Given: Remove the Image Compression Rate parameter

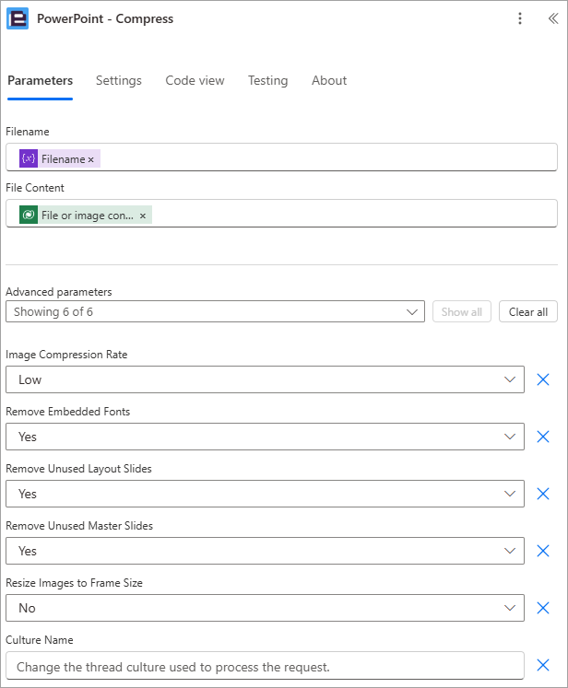Looking at the screenshot, I should click(x=543, y=379).
